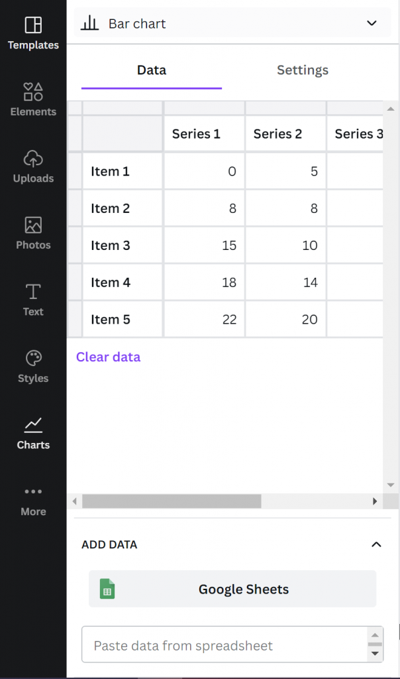This screenshot has height=679, width=400.
Task: Click the vertical scrollbar down arrow
Action: pos(391,485)
